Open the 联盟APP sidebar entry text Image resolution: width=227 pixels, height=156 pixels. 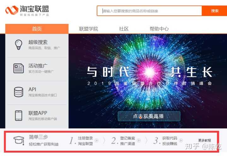tap(38, 113)
